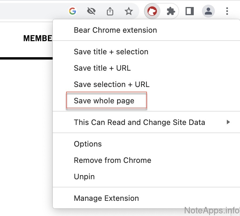Viewport: 240px width, 216px height.
Task: Open Chrome's three-dot menu
Action: [227, 11]
